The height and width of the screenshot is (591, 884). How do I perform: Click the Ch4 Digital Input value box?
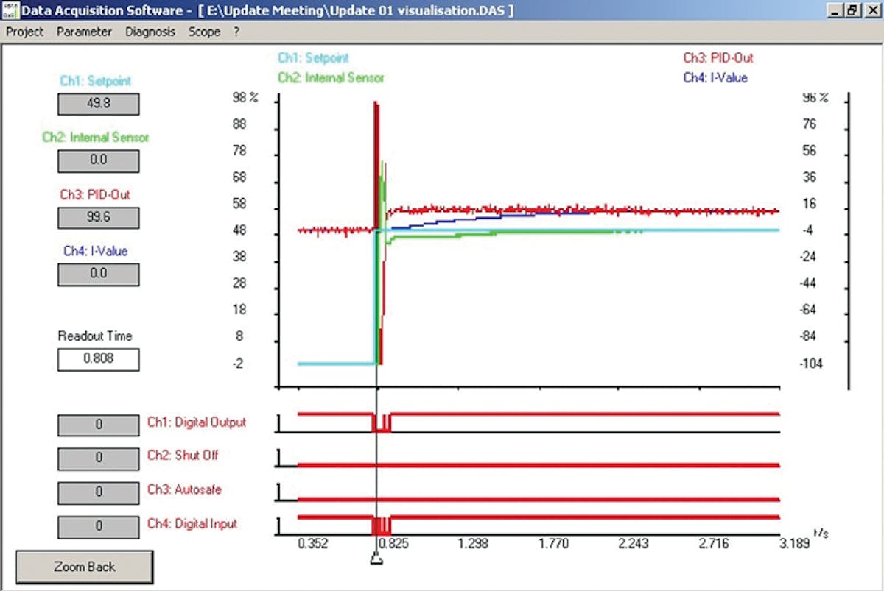point(98,526)
